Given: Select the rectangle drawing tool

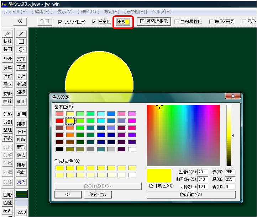Looking at the screenshot, I should tap(21, 42).
